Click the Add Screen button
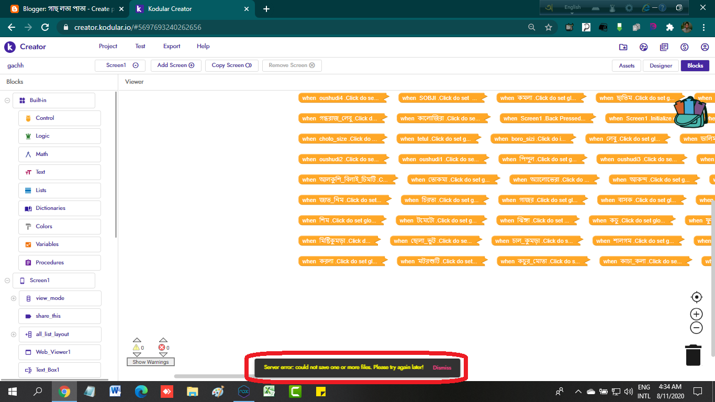 176,65
